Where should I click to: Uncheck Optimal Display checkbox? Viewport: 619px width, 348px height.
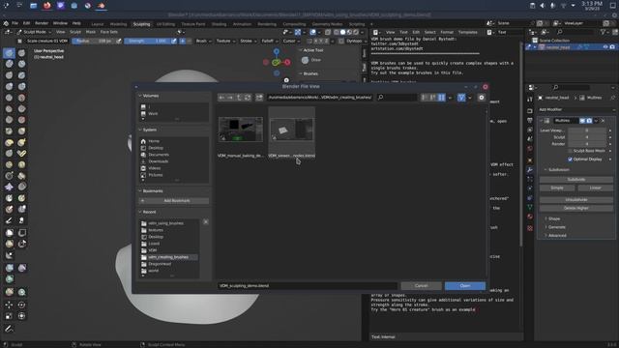[570, 159]
